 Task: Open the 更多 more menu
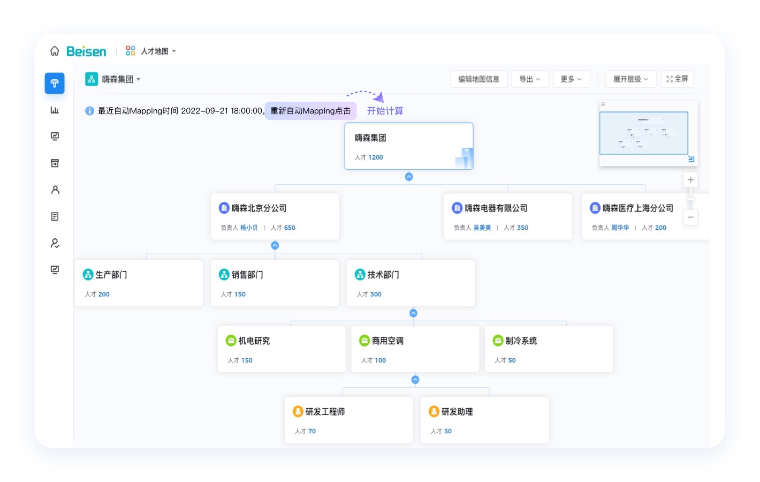(571, 79)
